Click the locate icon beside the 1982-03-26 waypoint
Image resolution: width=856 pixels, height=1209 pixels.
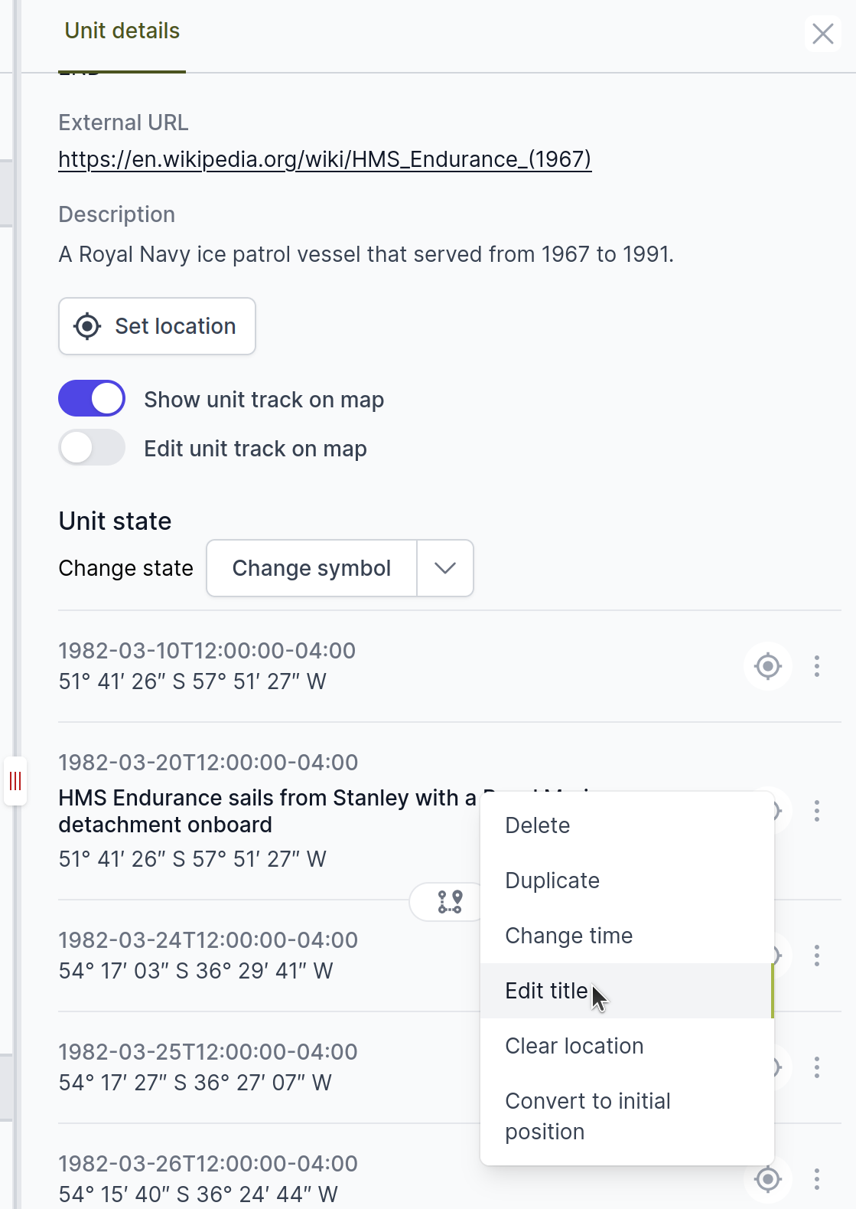(767, 1180)
